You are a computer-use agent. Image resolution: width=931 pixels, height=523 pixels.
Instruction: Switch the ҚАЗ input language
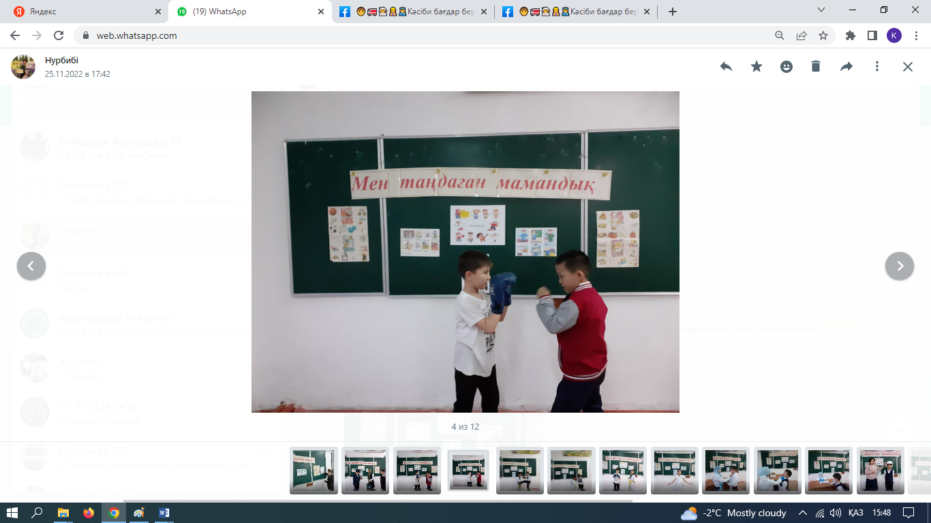coord(856,513)
